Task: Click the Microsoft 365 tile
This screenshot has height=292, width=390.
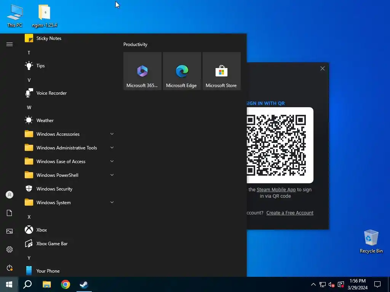Action: pyautogui.click(x=142, y=71)
